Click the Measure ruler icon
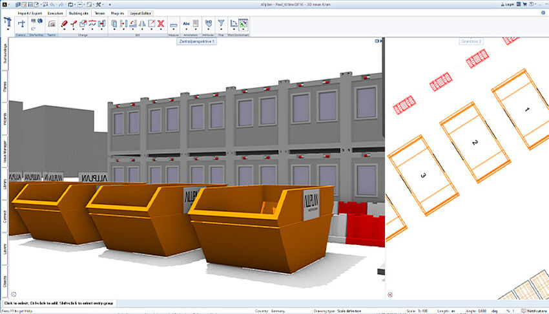549x314 pixels. coord(173,25)
